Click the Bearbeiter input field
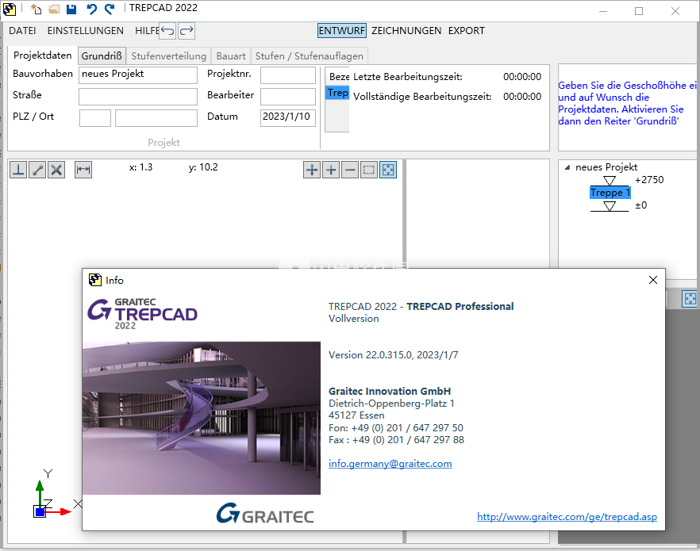Screen dimensions: 700x551 288,96
